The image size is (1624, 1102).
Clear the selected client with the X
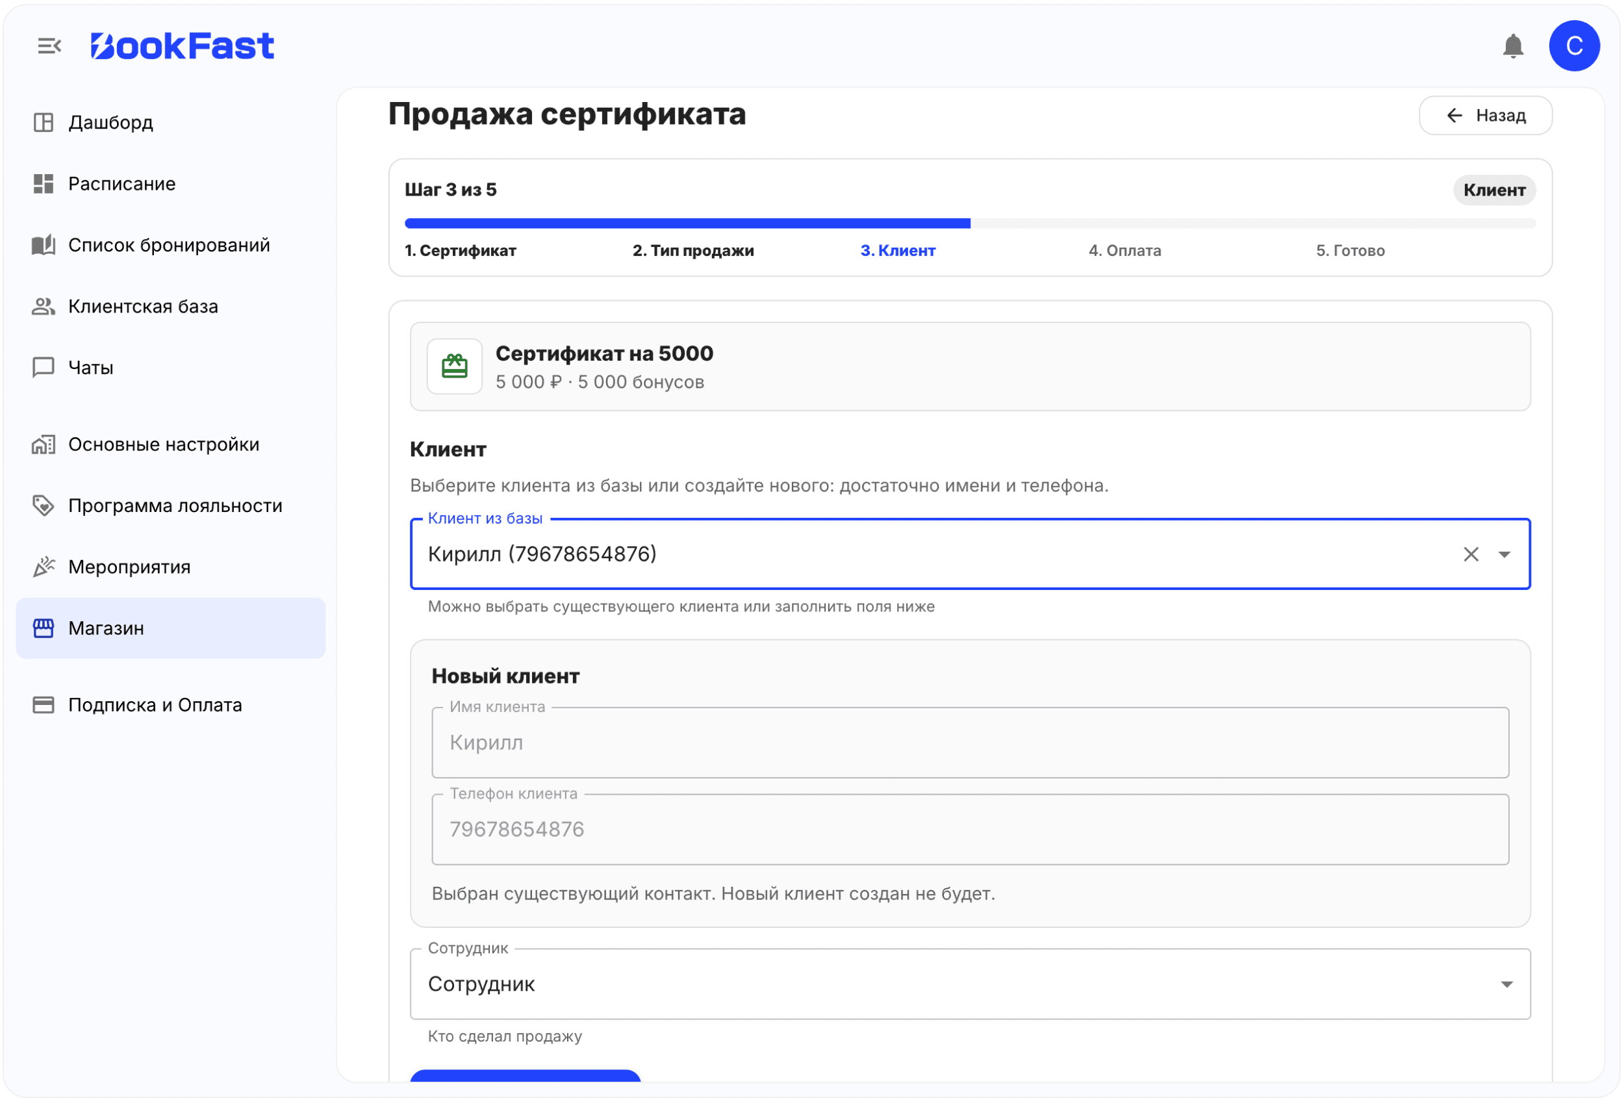coord(1470,554)
